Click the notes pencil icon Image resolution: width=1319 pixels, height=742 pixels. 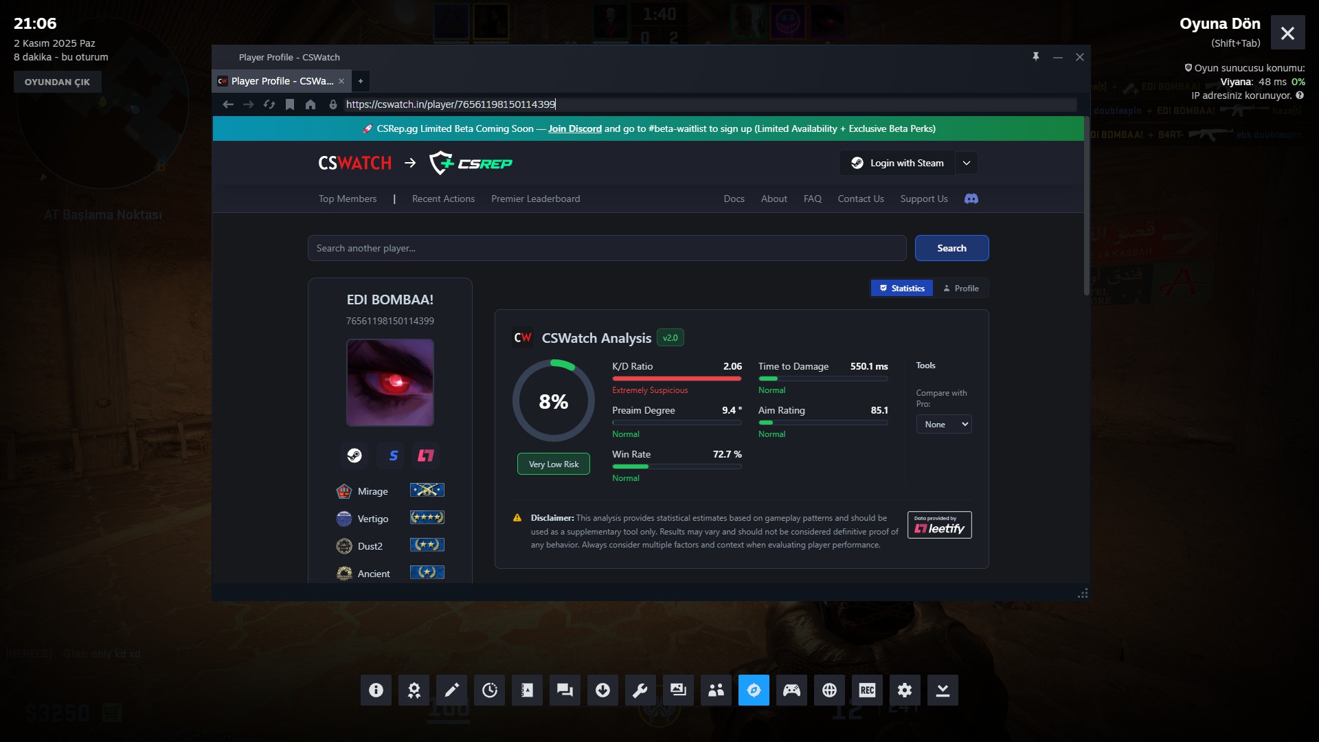tap(451, 690)
